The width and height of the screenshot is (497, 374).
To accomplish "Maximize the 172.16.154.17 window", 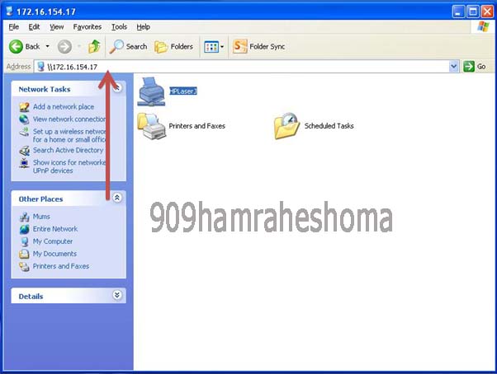I will click(472, 12).
